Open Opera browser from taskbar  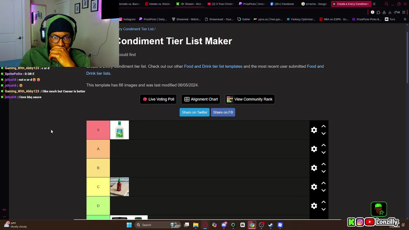[205, 225]
